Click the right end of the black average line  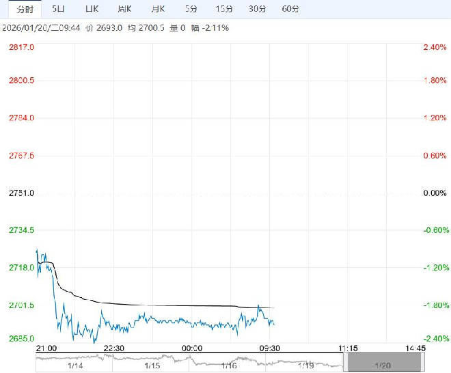[274, 308]
